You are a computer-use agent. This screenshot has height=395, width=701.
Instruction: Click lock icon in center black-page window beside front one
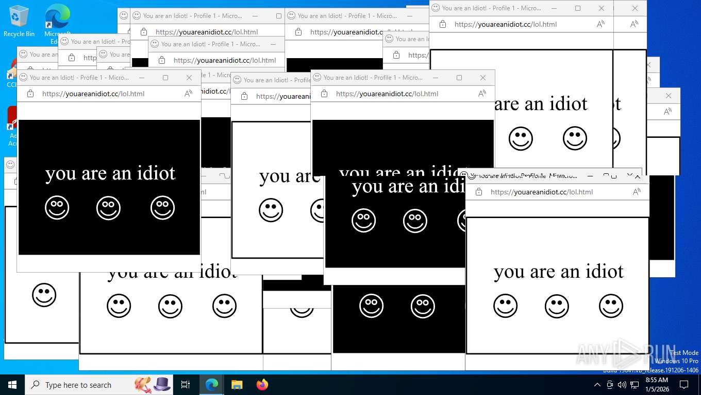tap(324, 94)
